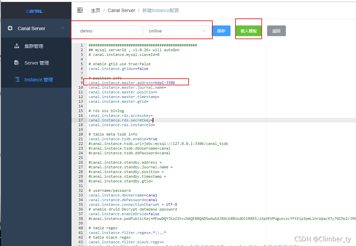Click line 'canal.instance.master.position='
Screen dimensions: 356x246
123,92
